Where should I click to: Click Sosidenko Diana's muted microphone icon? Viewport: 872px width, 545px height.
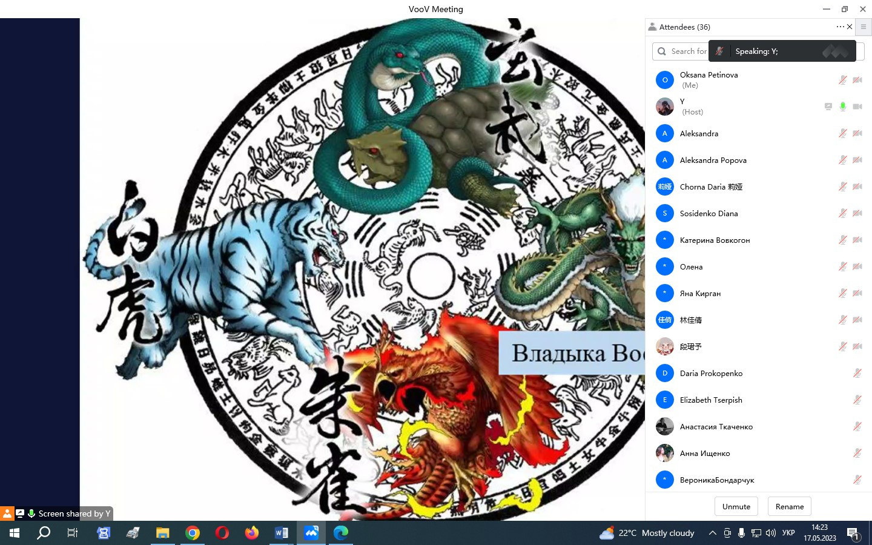(842, 213)
